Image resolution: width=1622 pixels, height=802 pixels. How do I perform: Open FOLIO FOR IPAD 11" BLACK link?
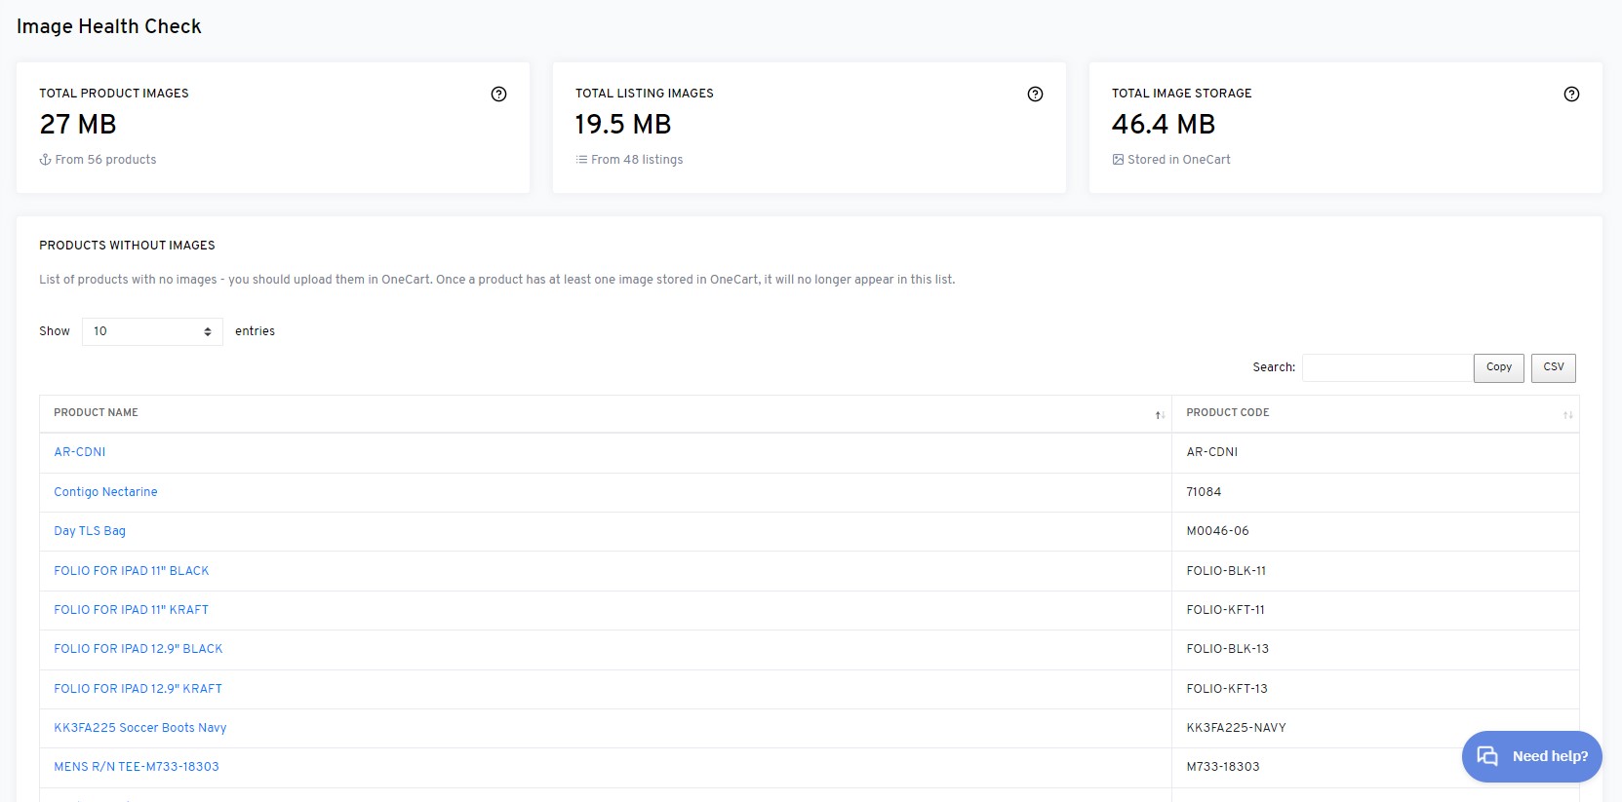[x=132, y=571]
